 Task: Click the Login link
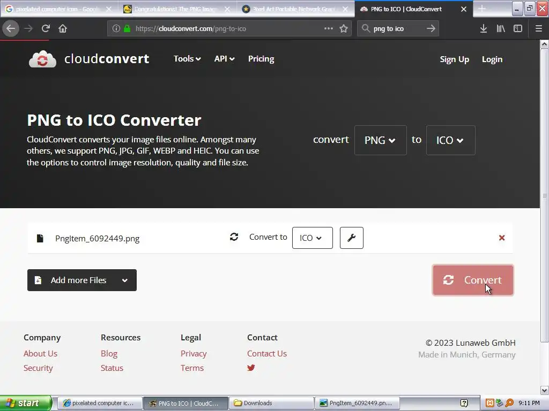click(492, 59)
